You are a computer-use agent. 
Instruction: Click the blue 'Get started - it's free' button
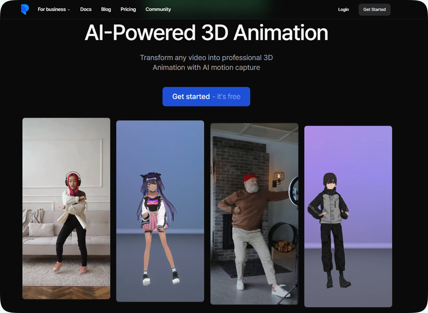206,97
